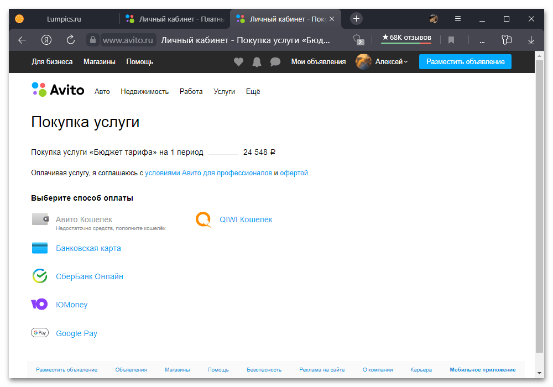Open the Работа category
The image size is (553, 387).
[191, 92]
